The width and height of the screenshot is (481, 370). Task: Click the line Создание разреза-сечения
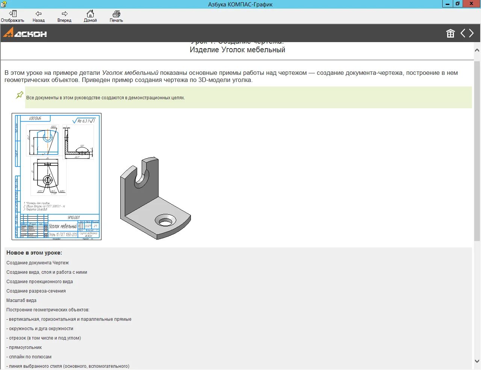point(36,291)
